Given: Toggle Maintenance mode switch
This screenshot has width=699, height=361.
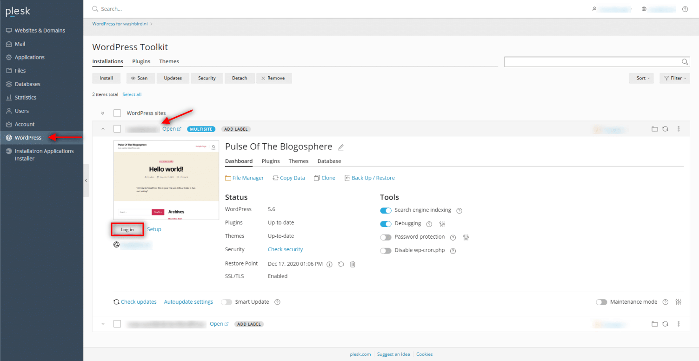Looking at the screenshot, I should coord(601,302).
